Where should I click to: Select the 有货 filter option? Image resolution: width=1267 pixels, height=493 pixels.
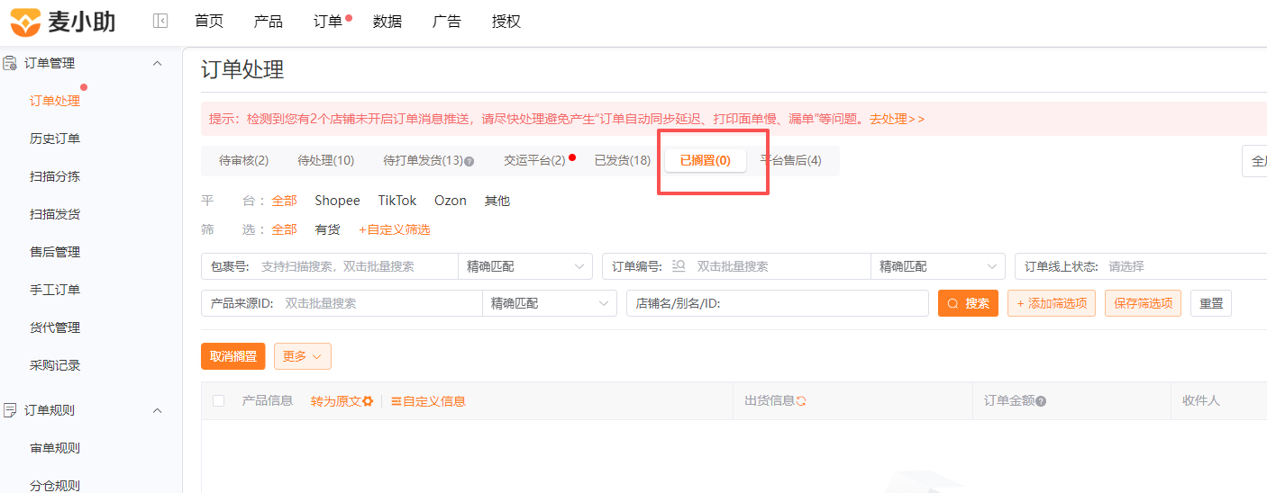click(x=327, y=229)
